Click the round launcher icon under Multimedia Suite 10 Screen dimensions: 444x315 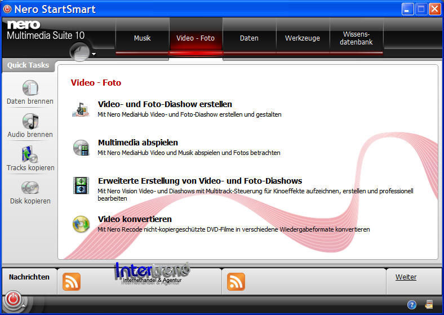tap(80, 52)
